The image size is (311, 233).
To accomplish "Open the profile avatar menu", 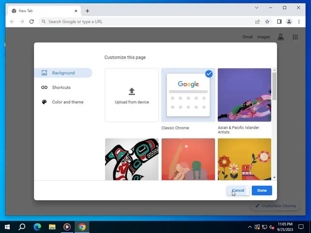I will coord(289,22).
